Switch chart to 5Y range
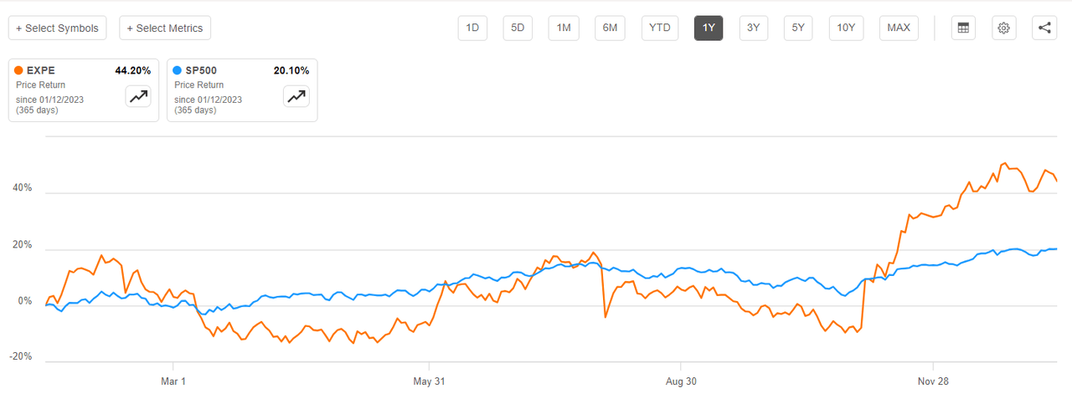The width and height of the screenshot is (1072, 404). point(798,28)
